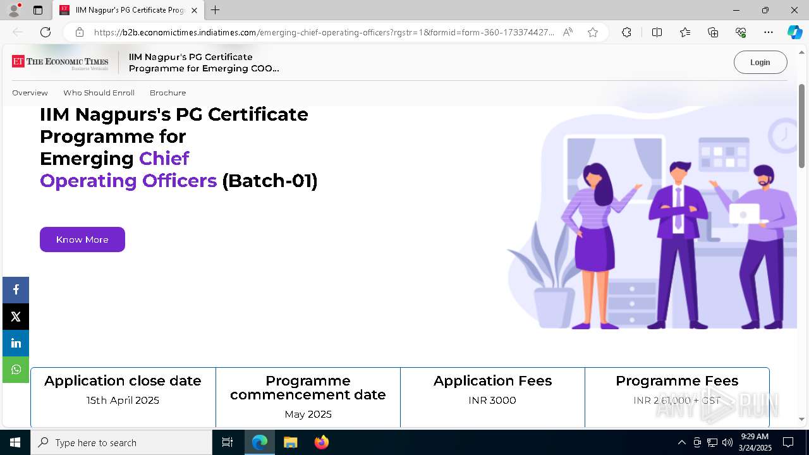Open network status tray icon

(712, 442)
